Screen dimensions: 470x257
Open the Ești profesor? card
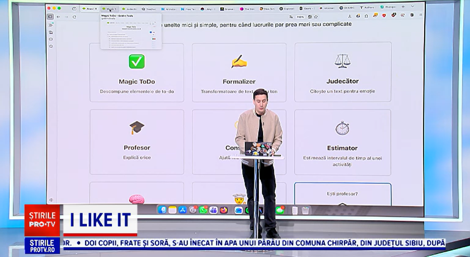coord(342,193)
